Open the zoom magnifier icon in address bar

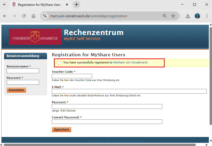point(165,16)
